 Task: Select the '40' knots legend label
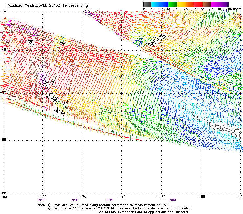211,9
